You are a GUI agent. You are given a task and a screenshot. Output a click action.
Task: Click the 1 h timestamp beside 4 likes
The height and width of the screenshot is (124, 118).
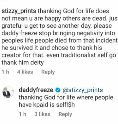[5, 72]
